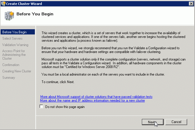
Task: Select the Creating New Cluster step
Action: point(17,71)
